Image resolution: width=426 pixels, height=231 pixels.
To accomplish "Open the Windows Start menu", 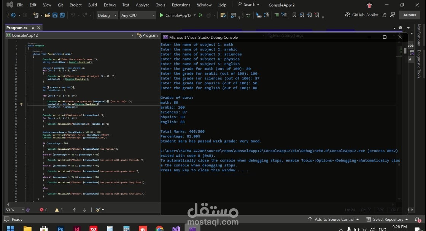I will click(x=10, y=229).
